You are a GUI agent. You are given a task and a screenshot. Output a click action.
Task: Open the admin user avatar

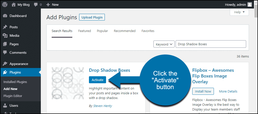point(250,4)
